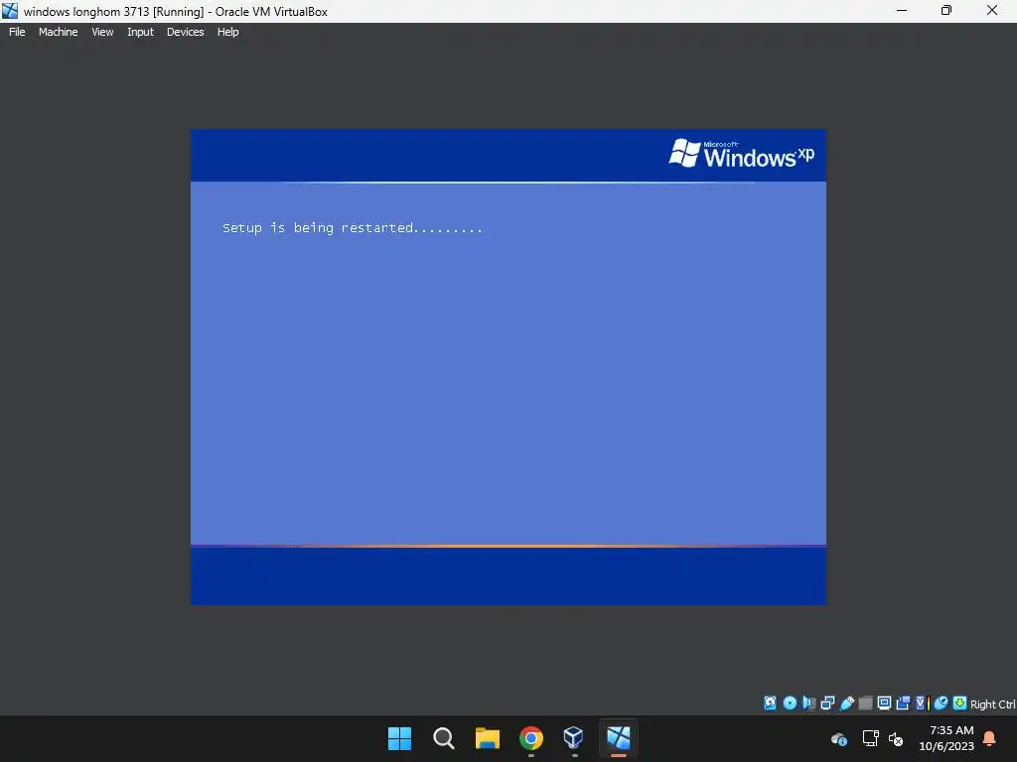This screenshot has width=1017, height=762.
Task: Click the muted volume tray icon
Action: [x=896, y=738]
